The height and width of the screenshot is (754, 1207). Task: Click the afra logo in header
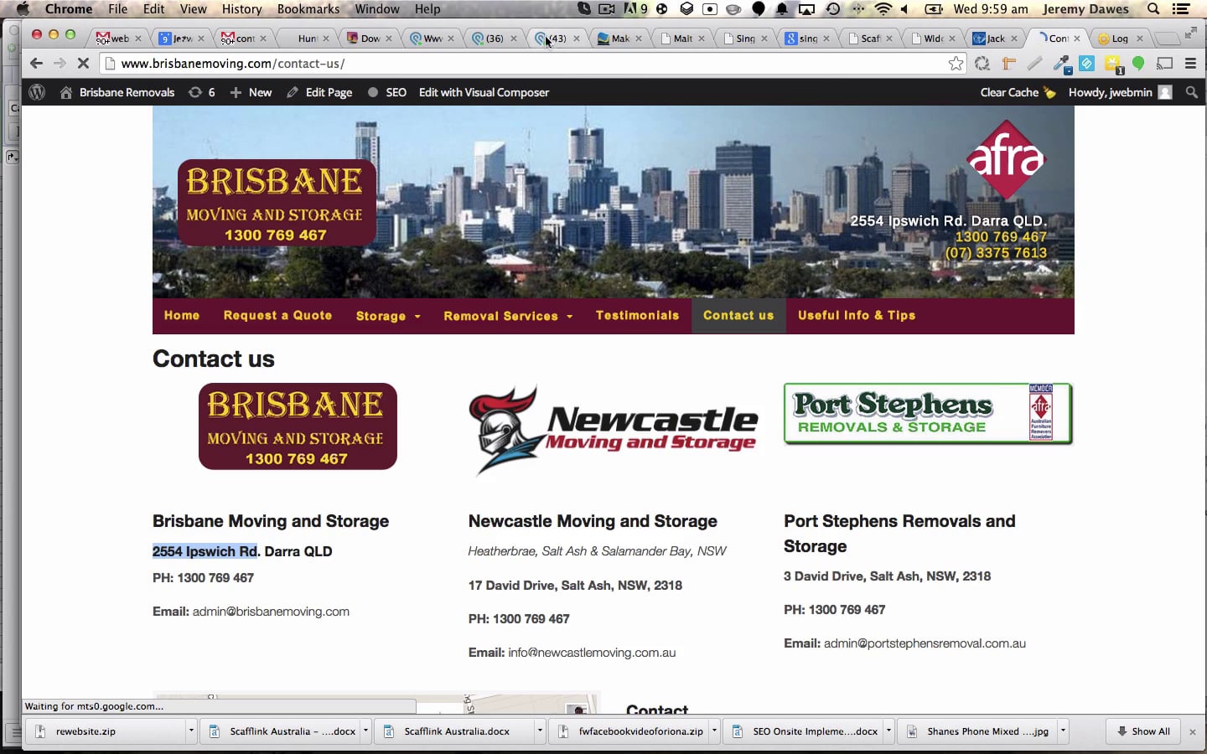[1006, 159]
